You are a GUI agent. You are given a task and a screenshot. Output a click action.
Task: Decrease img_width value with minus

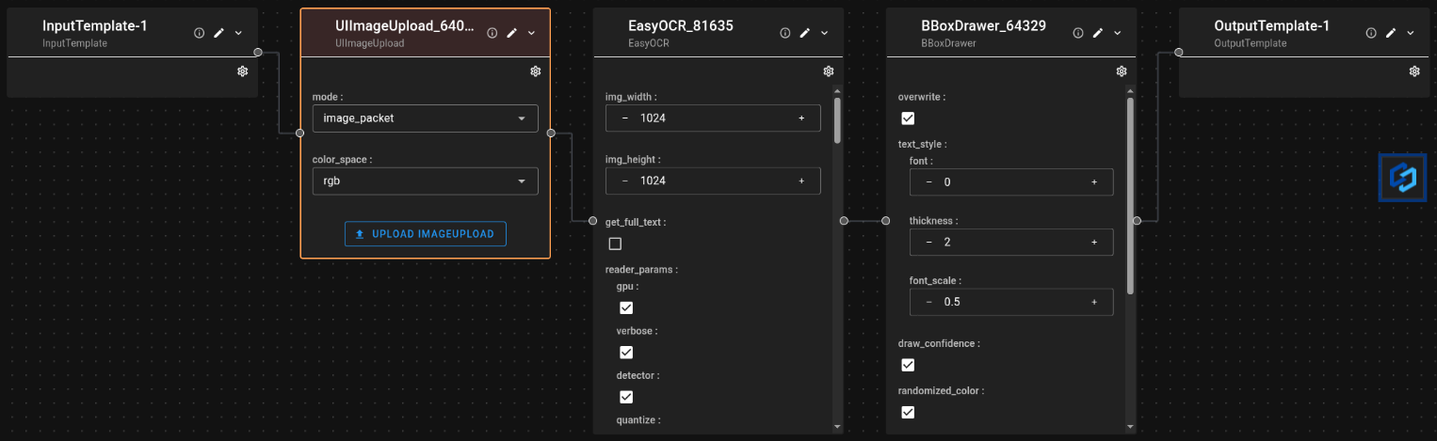(625, 118)
